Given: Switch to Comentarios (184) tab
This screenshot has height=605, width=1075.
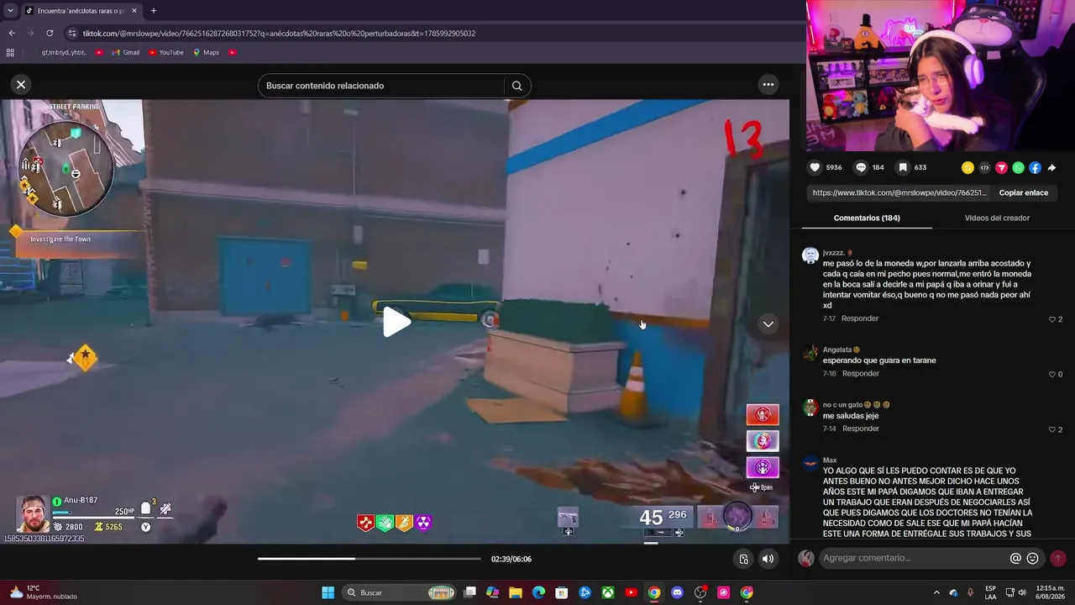Looking at the screenshot, I should (867, 218).
